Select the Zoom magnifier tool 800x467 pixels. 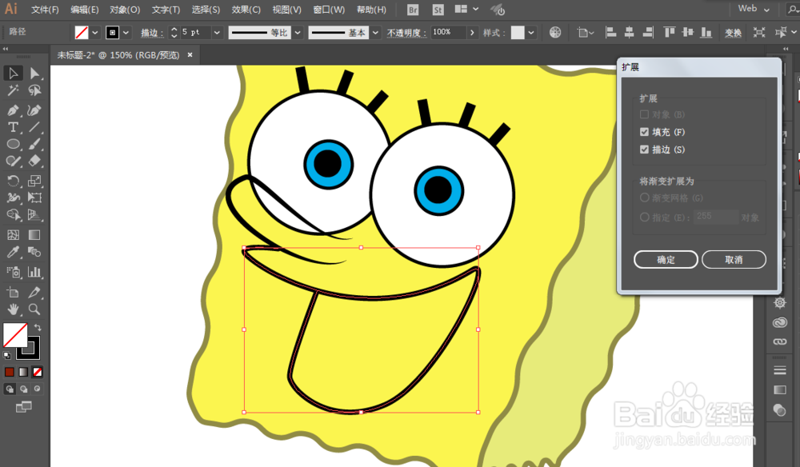34,309
